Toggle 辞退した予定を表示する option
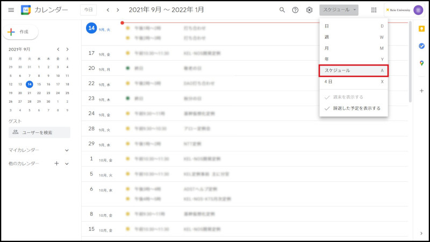The width and height of the screenshot is (430, 242). point(353,108)
